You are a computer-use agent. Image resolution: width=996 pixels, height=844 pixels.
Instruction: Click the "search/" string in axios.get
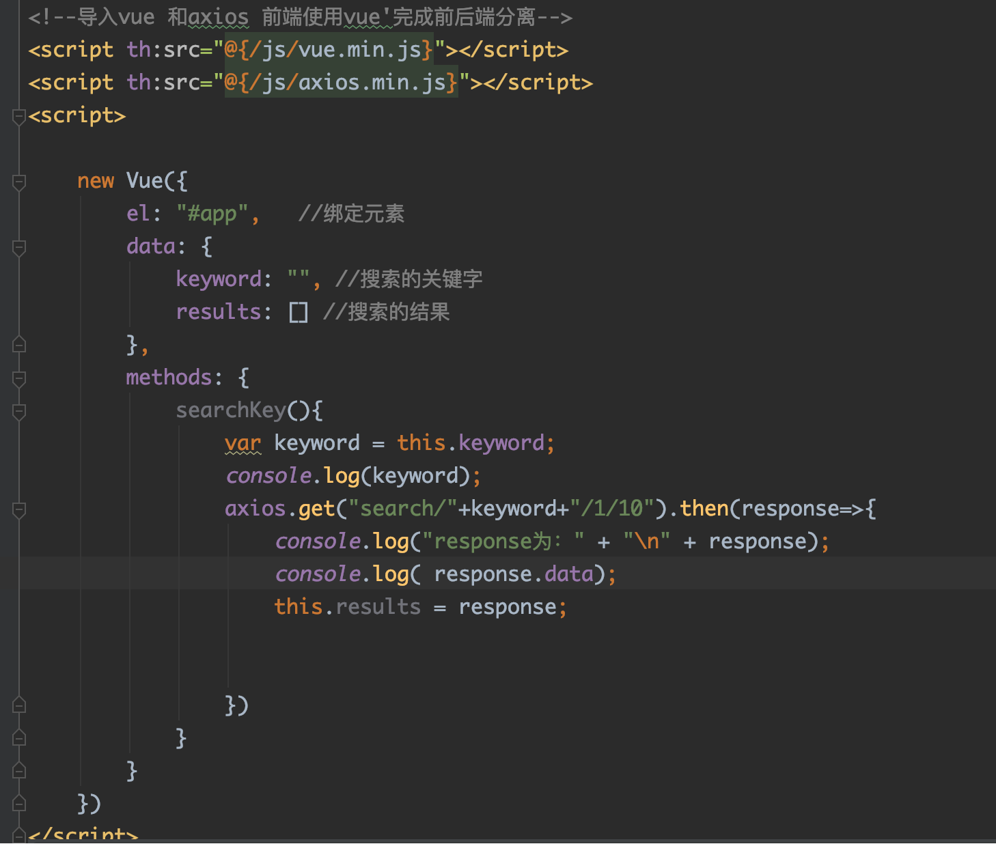403,509
